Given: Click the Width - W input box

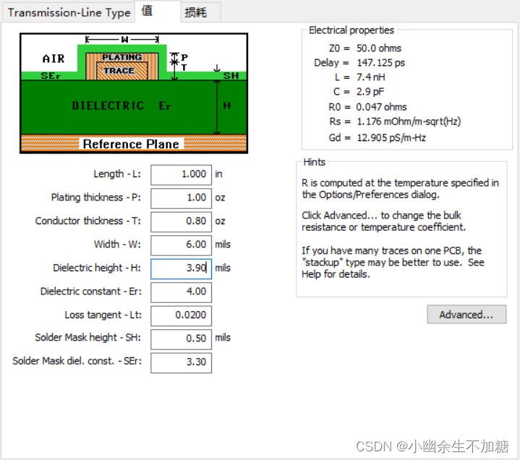Looking at the screenshot, I should (181, 244).
